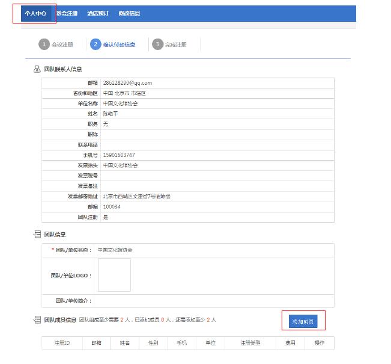Image resolution: width=391 pixels, height=364 pixels.
Task: Click the 费用 column header
Action: coord(290,343)
